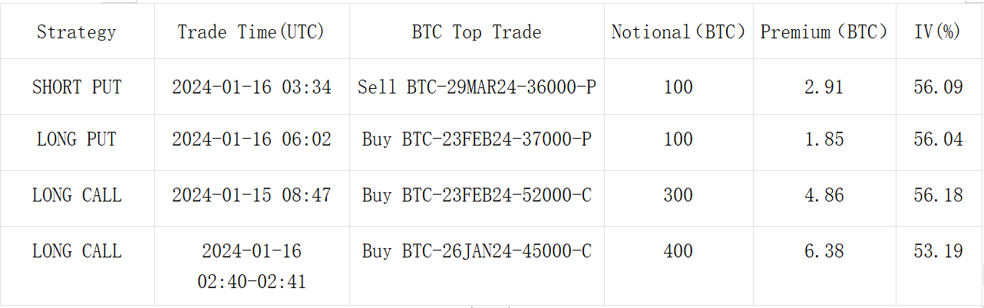Click the 300 notional value
984x308 pixels.
click(x=679, y=195)
